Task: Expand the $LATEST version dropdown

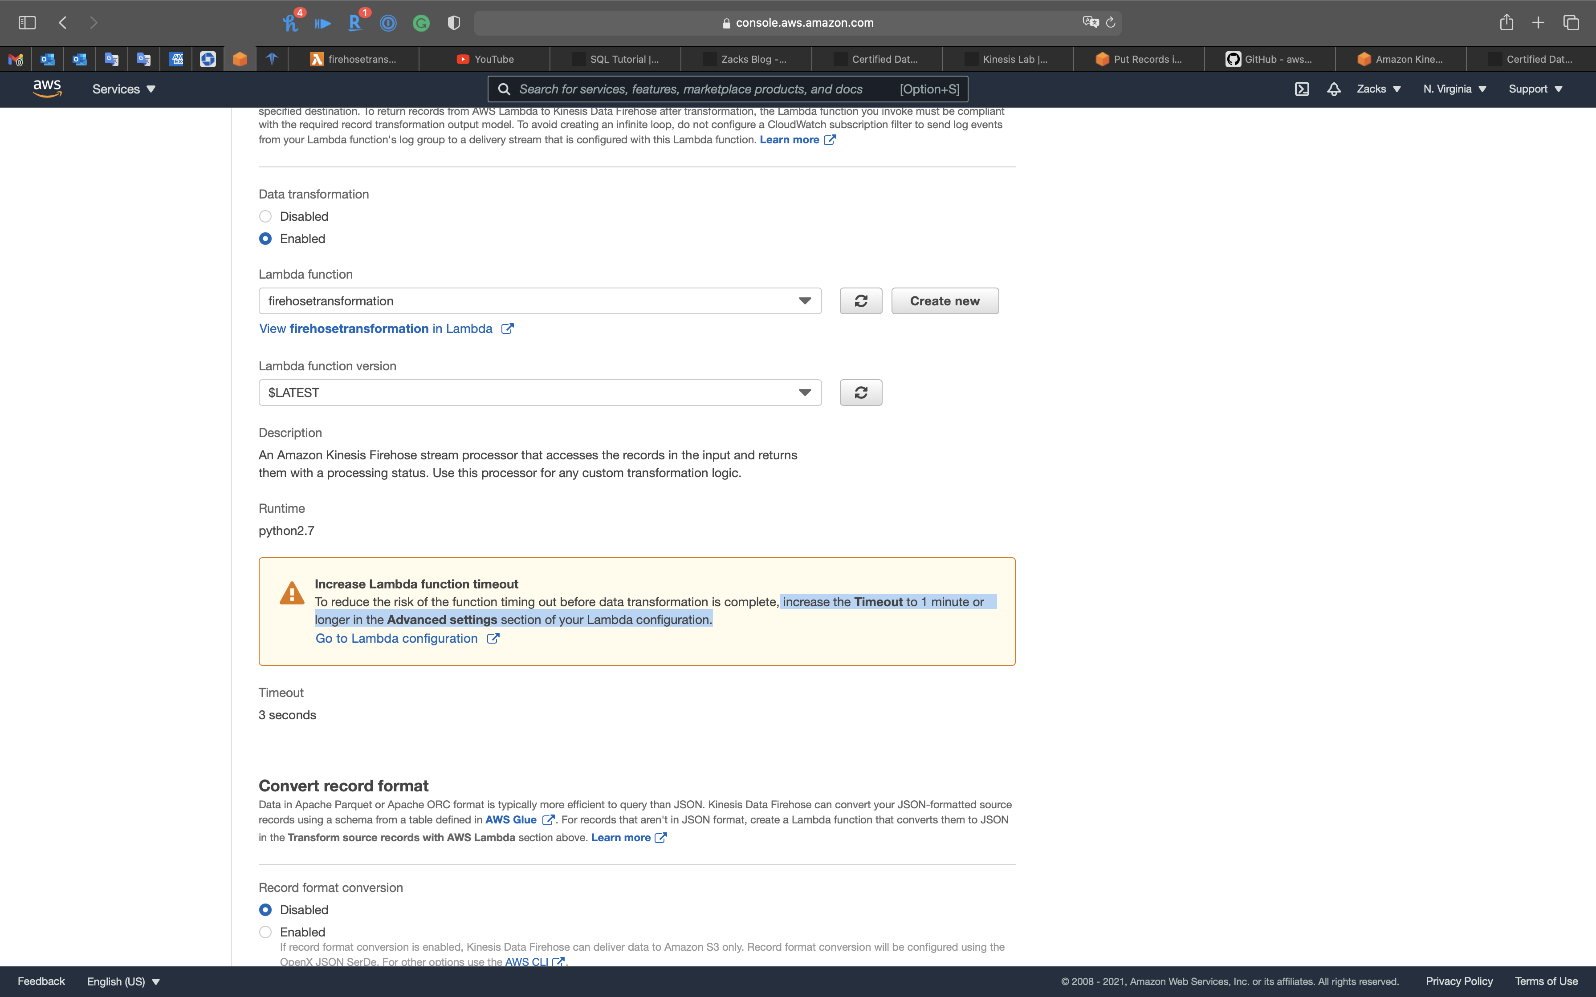Action: click(x=539, y=392)
